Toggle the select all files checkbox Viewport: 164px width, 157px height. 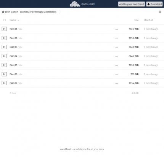point(5,20)
